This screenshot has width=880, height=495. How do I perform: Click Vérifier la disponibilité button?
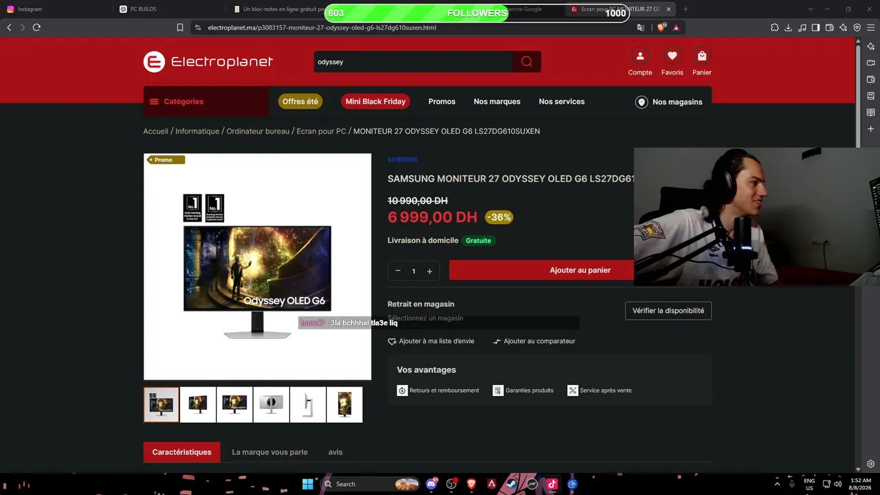pyautogui.click(x=668, y=311)
